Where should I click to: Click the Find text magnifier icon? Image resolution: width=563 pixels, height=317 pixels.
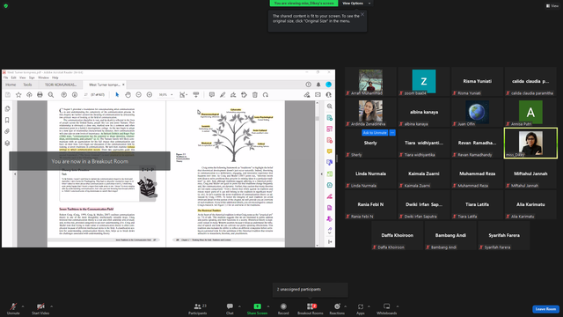[51, 95]
